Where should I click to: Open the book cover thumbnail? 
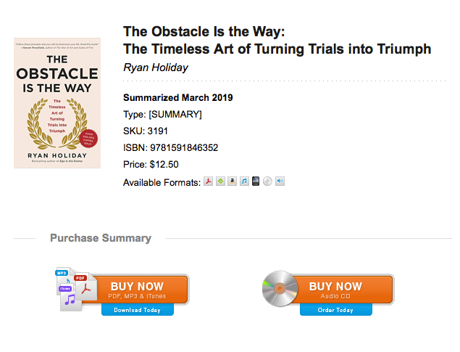[57, 103]
